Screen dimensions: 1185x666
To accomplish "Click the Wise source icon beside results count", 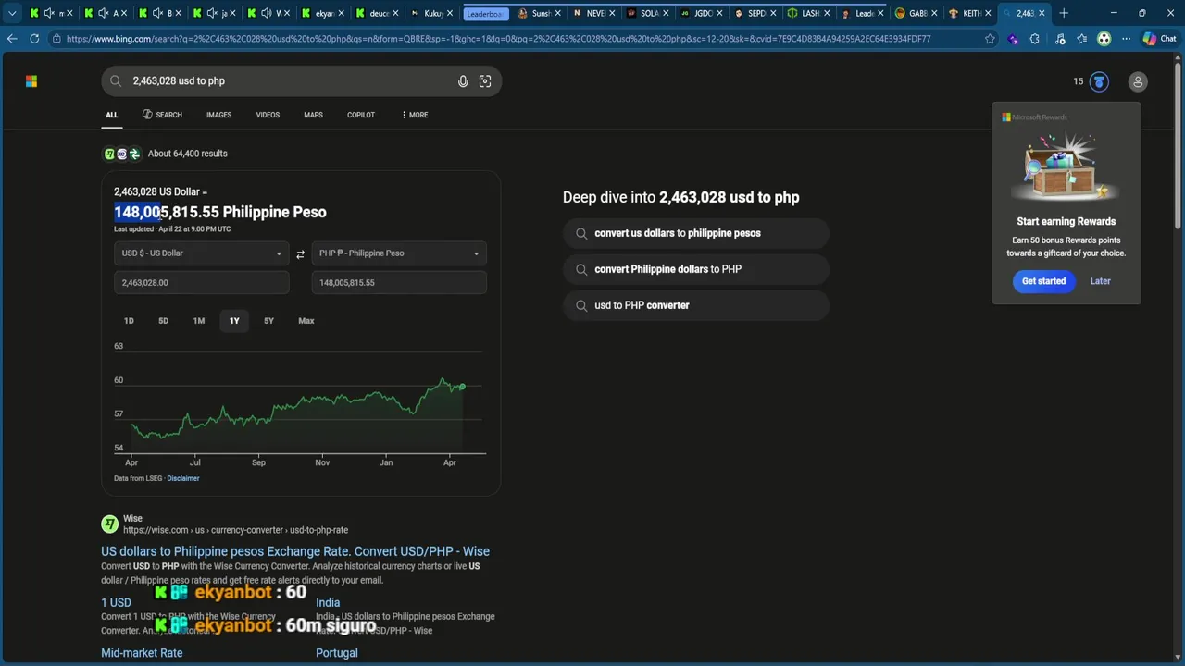I will click(110, 154).
